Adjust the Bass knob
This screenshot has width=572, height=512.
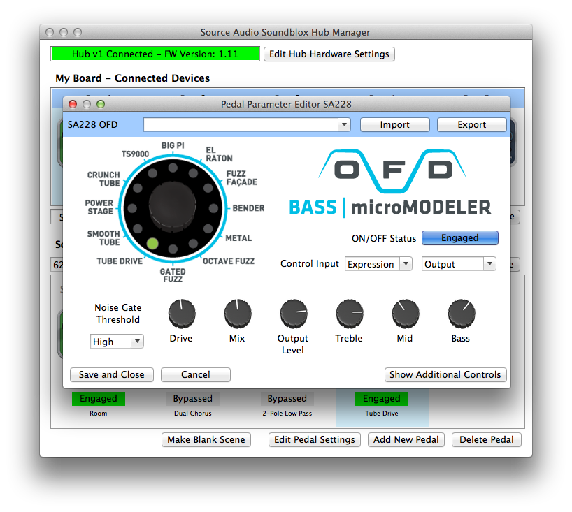pyautogui.click(x=462, y=314)
